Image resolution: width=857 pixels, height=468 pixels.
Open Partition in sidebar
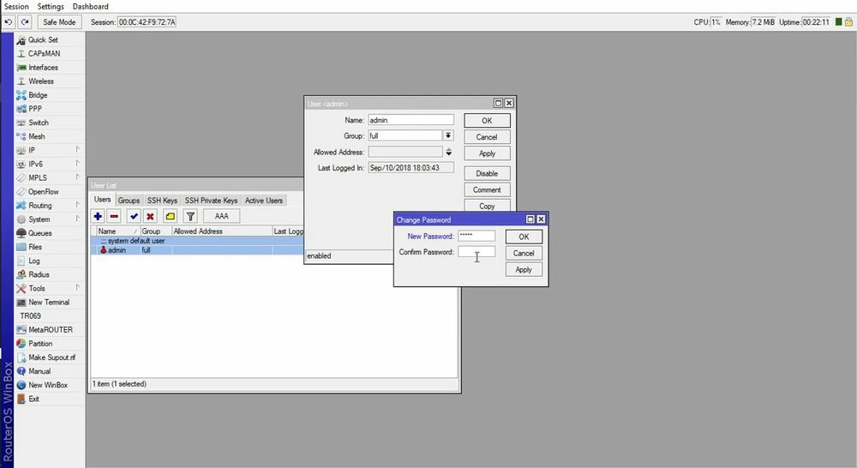click(49, 344)
